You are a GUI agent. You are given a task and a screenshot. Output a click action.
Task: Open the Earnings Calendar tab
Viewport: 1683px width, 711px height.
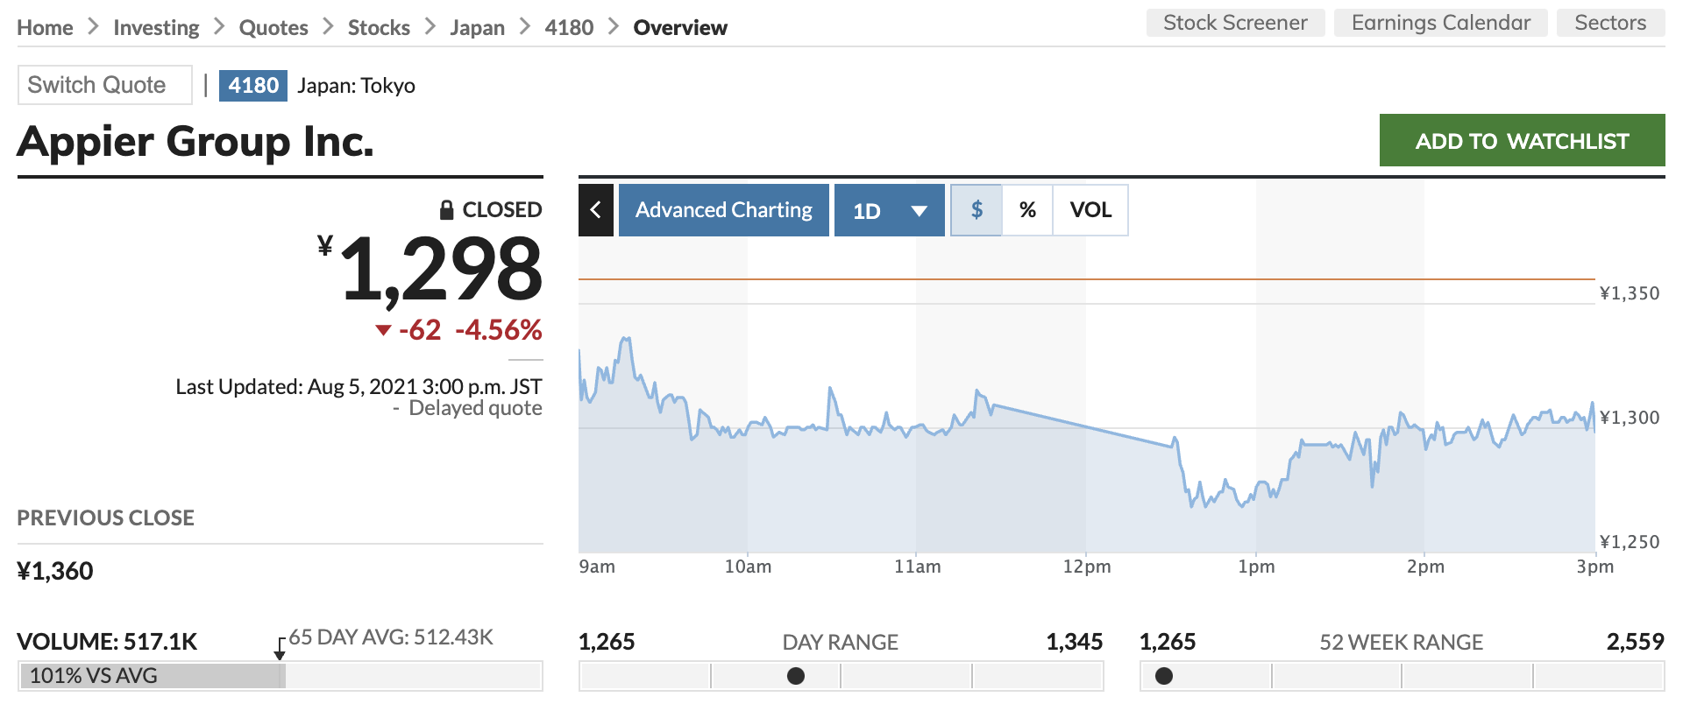point(1440,23)
